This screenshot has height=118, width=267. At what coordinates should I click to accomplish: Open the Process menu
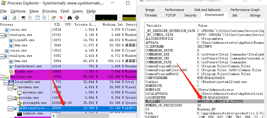[50, 11]
